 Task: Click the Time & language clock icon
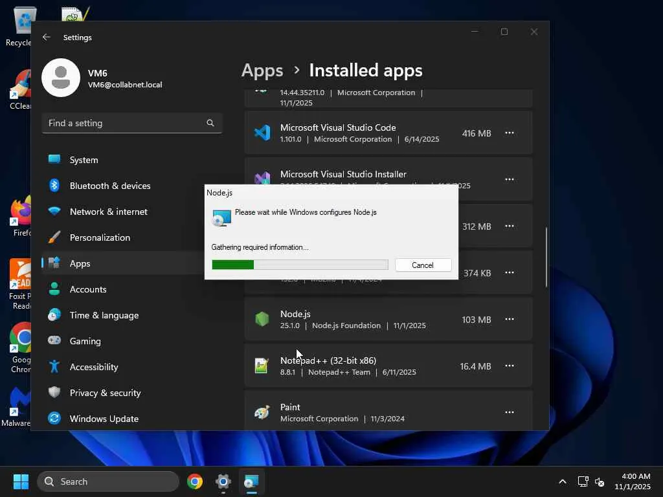tap(54, 315)
